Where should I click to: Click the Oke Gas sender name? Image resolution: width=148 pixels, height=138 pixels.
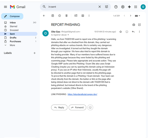56,32
